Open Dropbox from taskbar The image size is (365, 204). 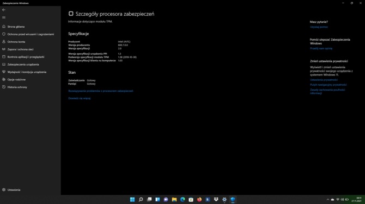tap(216, 199)
